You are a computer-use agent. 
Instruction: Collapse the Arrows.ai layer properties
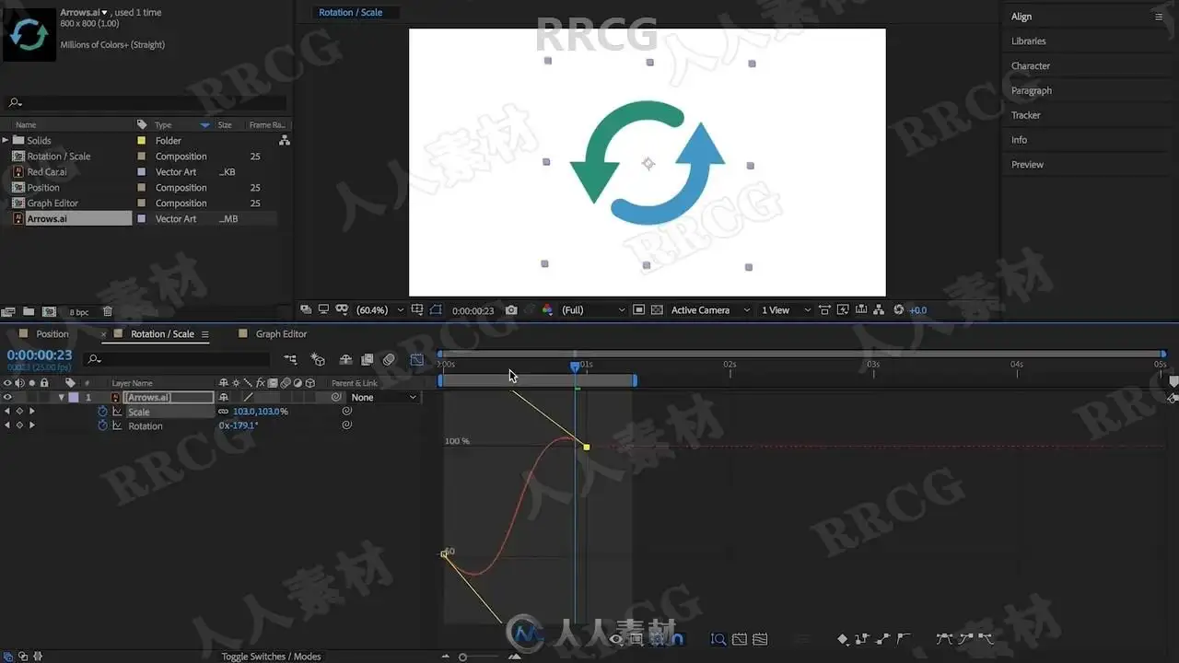pyautogui.click(x=61, y=397)
